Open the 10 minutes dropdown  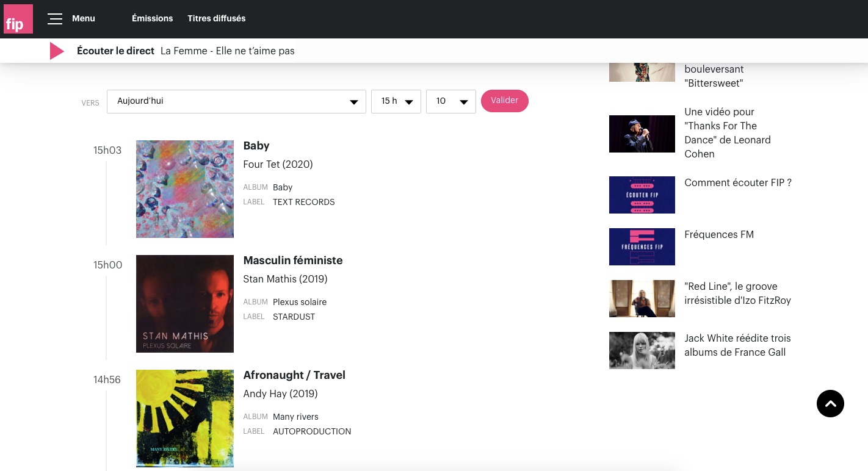pos(451,101)
